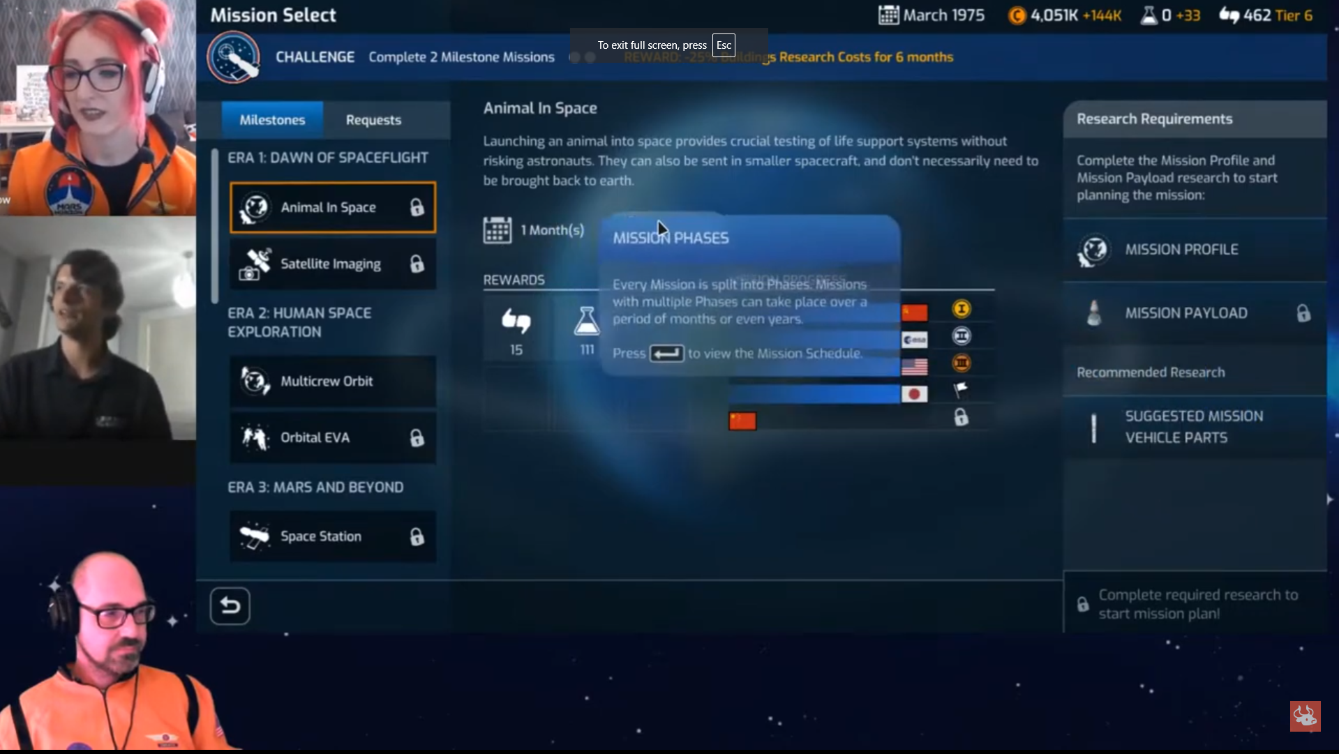Click the Japan flag progress bar
This screenshot has width=1339, height=754.
pyautogui.click(x=814, y=394)
